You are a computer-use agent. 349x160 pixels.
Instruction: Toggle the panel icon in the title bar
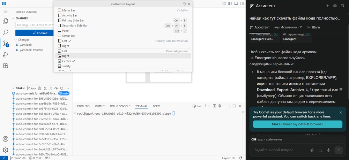[x=236, y=3]
